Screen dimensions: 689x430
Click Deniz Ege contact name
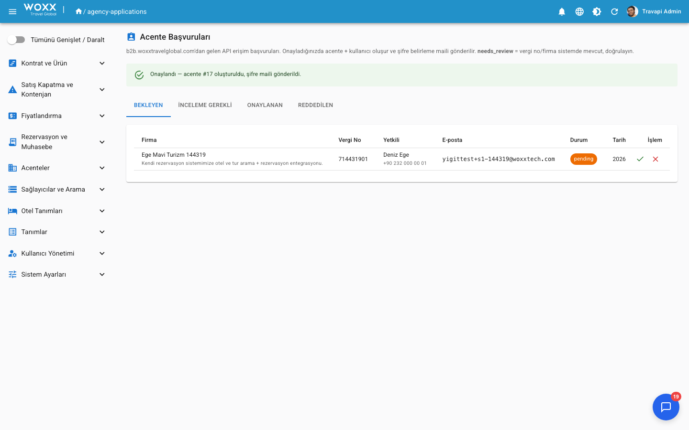tap(396, 155)
